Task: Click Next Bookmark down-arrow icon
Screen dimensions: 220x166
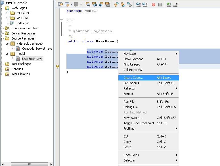Action: (123, 5)
